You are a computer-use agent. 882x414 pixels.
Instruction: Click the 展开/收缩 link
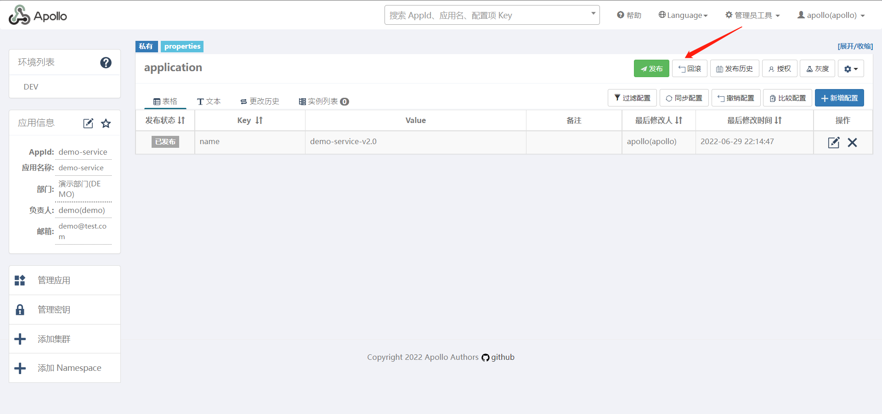coord(855,46)
